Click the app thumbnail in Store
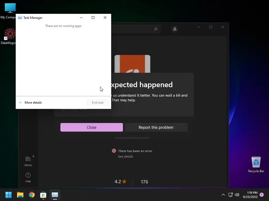This screenshot has width=269, height=201. [x=132, y=64]
